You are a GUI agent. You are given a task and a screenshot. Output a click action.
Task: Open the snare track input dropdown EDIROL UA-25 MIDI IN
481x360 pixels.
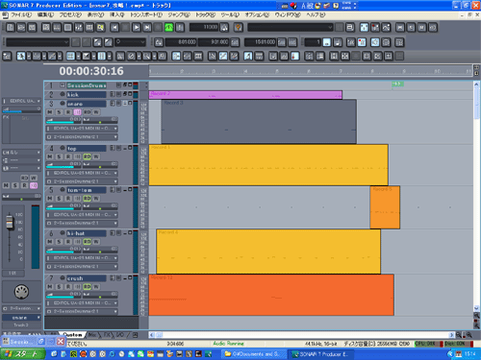pyautogui.click(x=82, y=129)
